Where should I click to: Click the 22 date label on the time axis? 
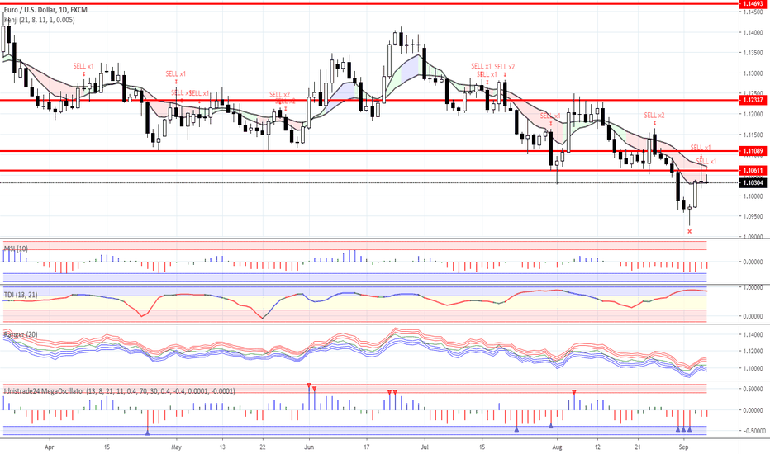(x=263, y=447)
